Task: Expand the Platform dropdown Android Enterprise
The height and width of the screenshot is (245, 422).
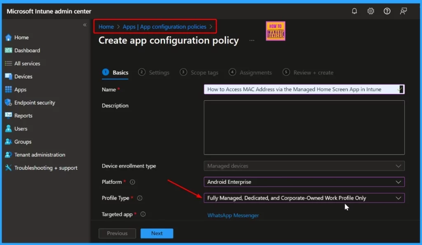Action: tap(304, 182)
